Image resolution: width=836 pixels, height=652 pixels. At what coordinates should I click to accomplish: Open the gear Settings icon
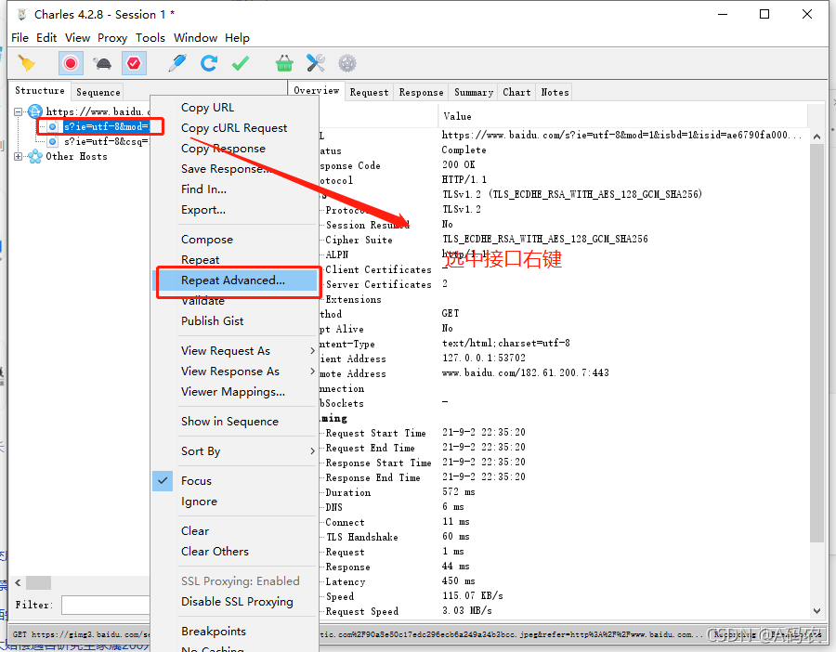click(347, 63)
